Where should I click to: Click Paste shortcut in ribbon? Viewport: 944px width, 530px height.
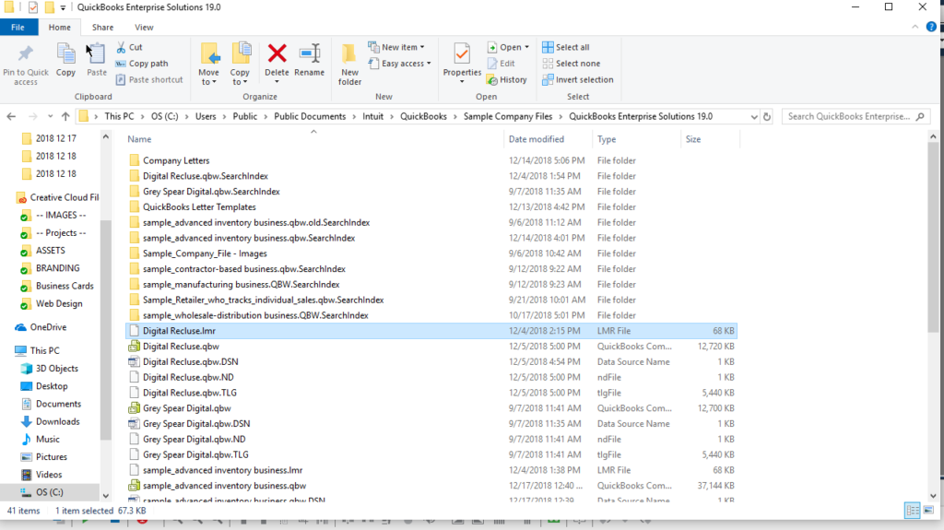point(149,79)
